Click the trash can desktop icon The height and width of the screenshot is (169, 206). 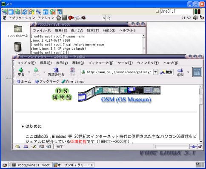[18, 47]
